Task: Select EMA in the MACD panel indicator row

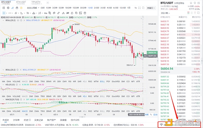Action: click(x=9, y=111)
